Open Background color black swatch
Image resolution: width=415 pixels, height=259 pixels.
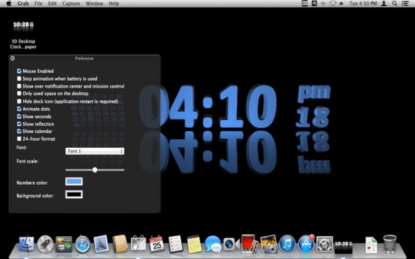point(74,195)
